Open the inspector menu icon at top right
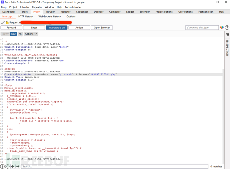This screenshot has height=169, width=230. [227, 34]
